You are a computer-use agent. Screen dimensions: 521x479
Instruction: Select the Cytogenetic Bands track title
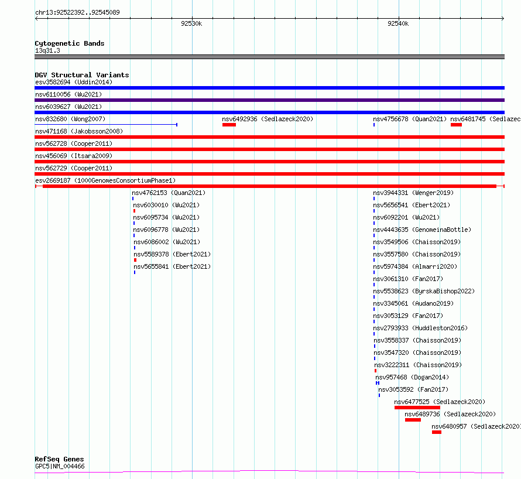(70, 43)
